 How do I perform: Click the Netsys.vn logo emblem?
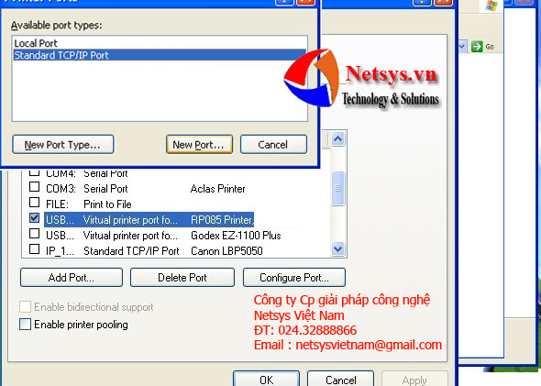pos(312,78)
